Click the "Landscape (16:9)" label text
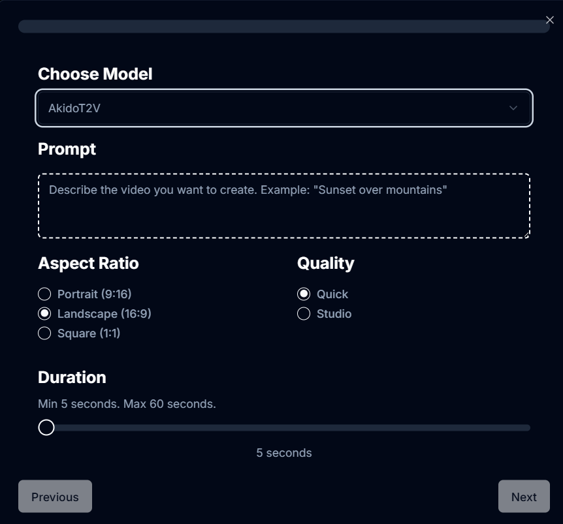Screen dimensions: 563x524 click(104, 314)
